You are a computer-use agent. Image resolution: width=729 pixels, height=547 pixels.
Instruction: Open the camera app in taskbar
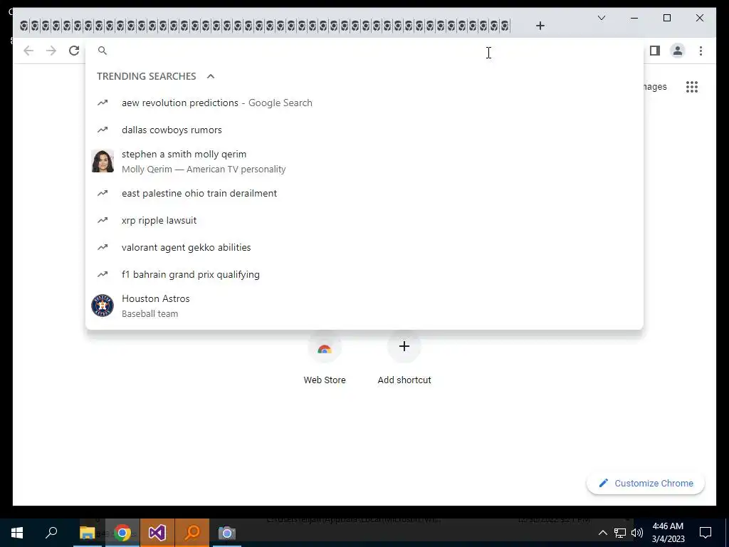click(227, 533)
